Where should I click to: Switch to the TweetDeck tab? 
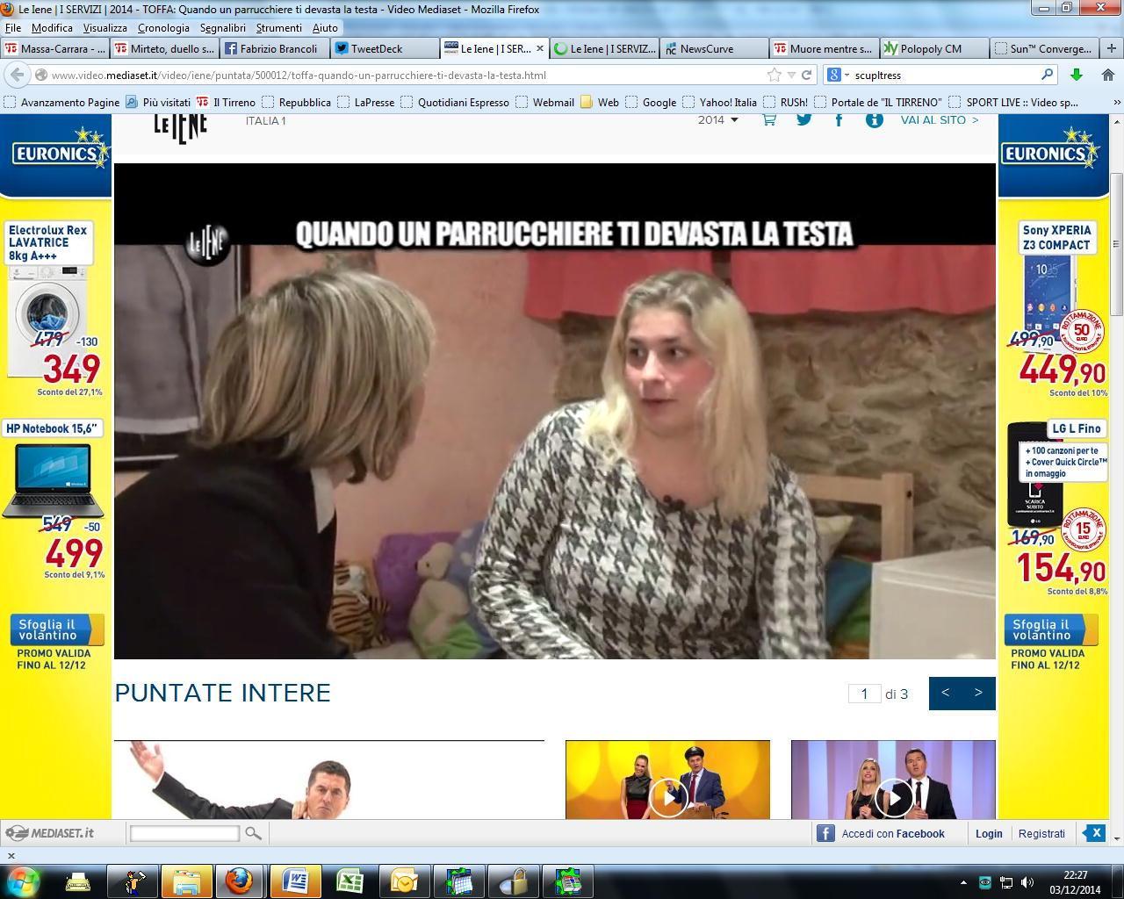384,48
